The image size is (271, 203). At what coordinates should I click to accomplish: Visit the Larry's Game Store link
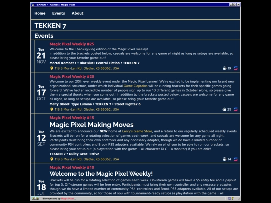pyautogui.click(x=137, y=131)
